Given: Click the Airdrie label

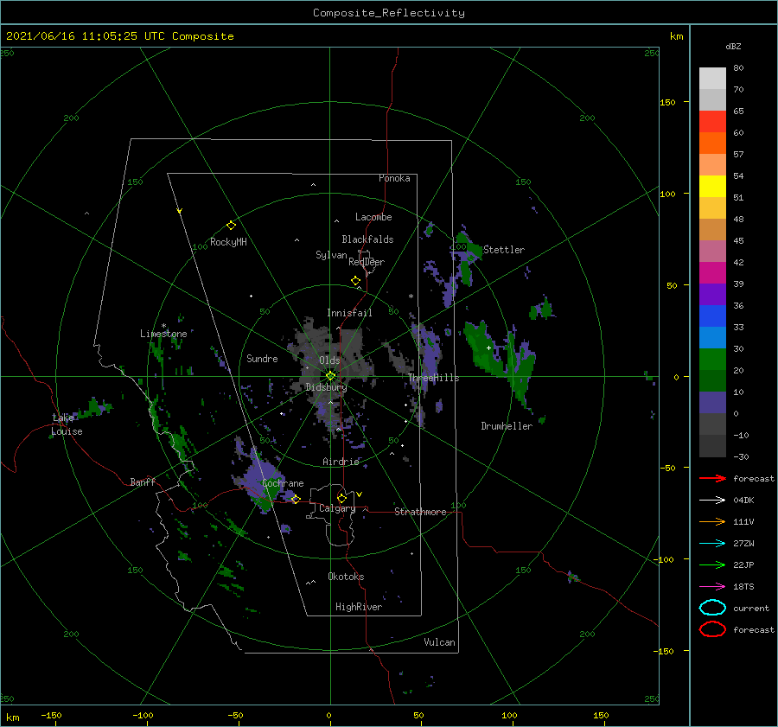Looking at the screenshot, I should [x=341, y=462].
